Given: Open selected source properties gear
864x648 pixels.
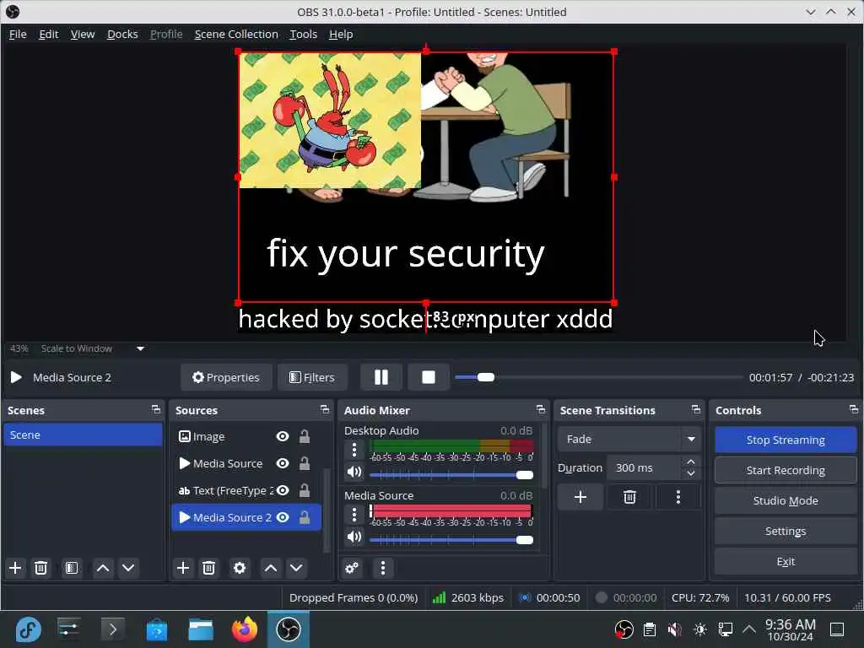Looking at the screenshot, I should pyautogui.click(x=239, y=568).
